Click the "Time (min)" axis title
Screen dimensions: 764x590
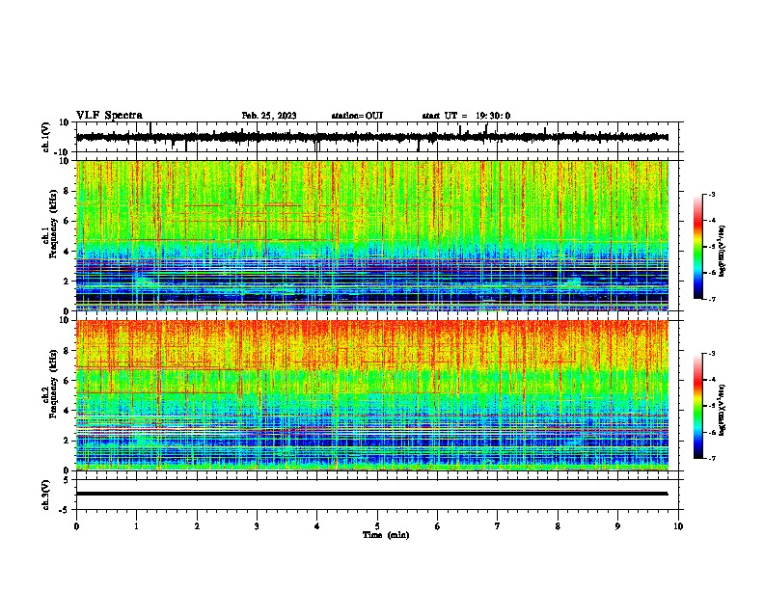tap(386, 535)
